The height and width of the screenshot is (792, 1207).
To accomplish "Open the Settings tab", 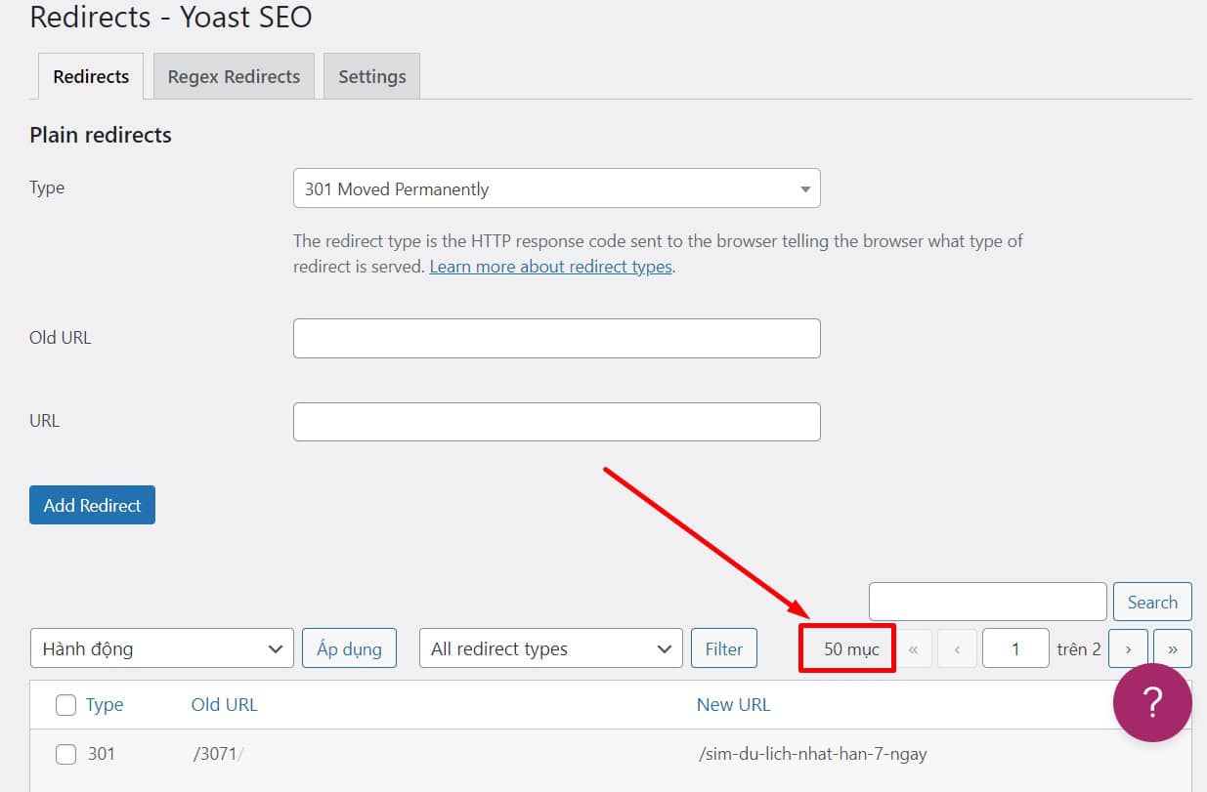I will pos(371,76).
